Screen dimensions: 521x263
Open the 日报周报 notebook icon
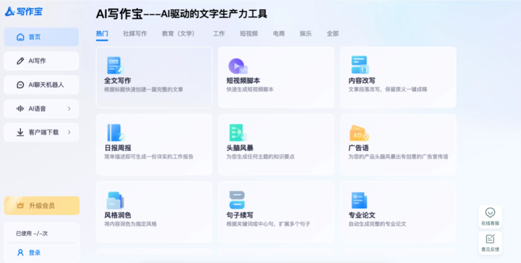coord(116,133)
